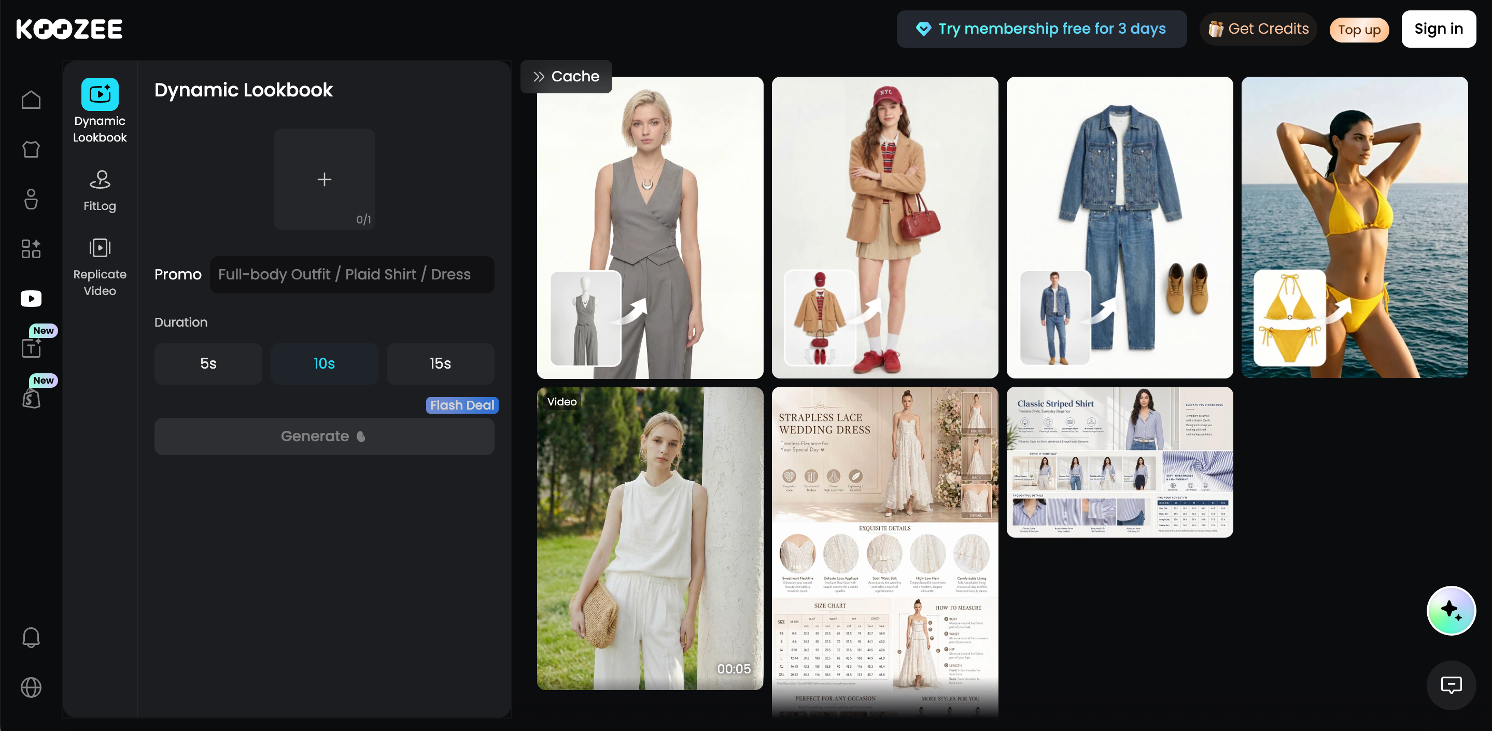The width and height of the screenshot is (1492, 731).
Task: Open the Classic Striped Shirt page thumbnail
Action: pos(1120,462)
